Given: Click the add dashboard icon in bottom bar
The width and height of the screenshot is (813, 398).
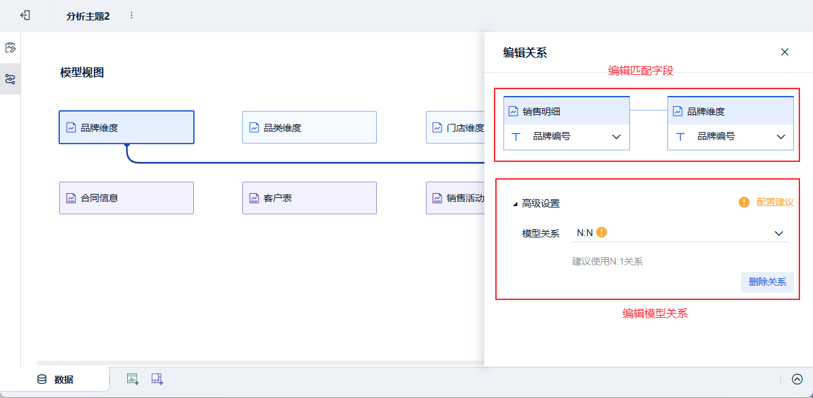Looking at the screenshot, I should [x=157, y=379].
